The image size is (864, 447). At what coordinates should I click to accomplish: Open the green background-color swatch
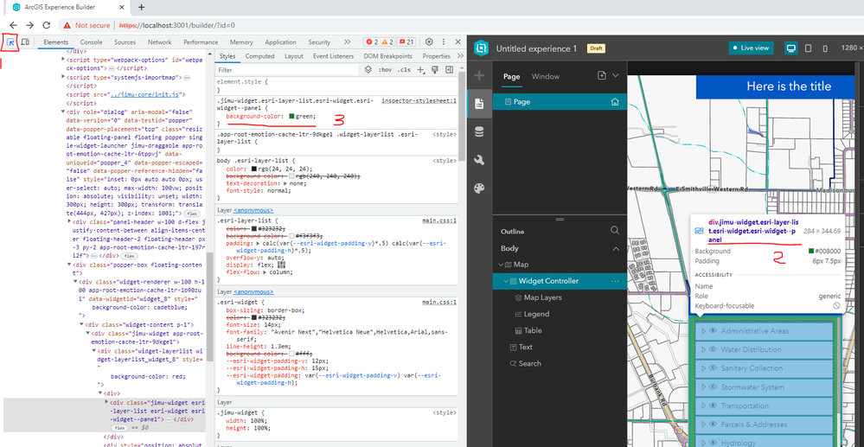(292, 117)
